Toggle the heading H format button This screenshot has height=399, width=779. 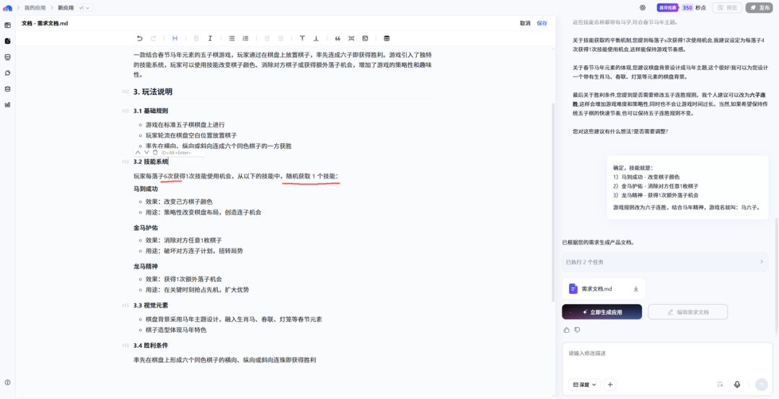click(x=175, y=38)
